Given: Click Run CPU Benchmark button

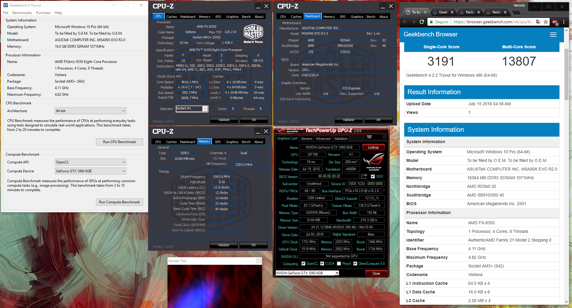Looking at the screenshot, I should (120, 142).
